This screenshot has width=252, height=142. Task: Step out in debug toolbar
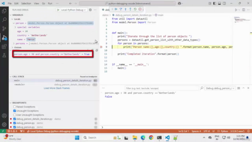pos(130,9)
